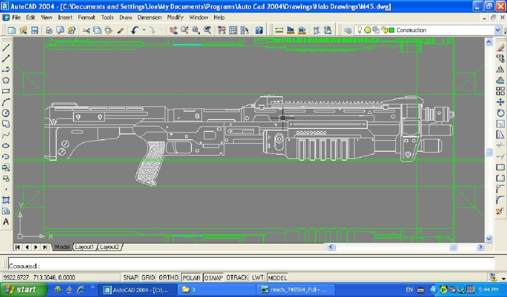Open the Undo history dropdown arrow
Image resolution: width=507 pixels, height=297 pixels.
tap(144, 30)
